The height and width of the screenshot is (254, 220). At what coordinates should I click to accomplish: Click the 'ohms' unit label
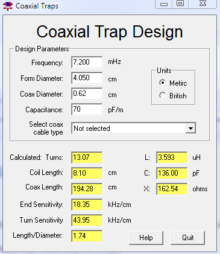[200, 189]
